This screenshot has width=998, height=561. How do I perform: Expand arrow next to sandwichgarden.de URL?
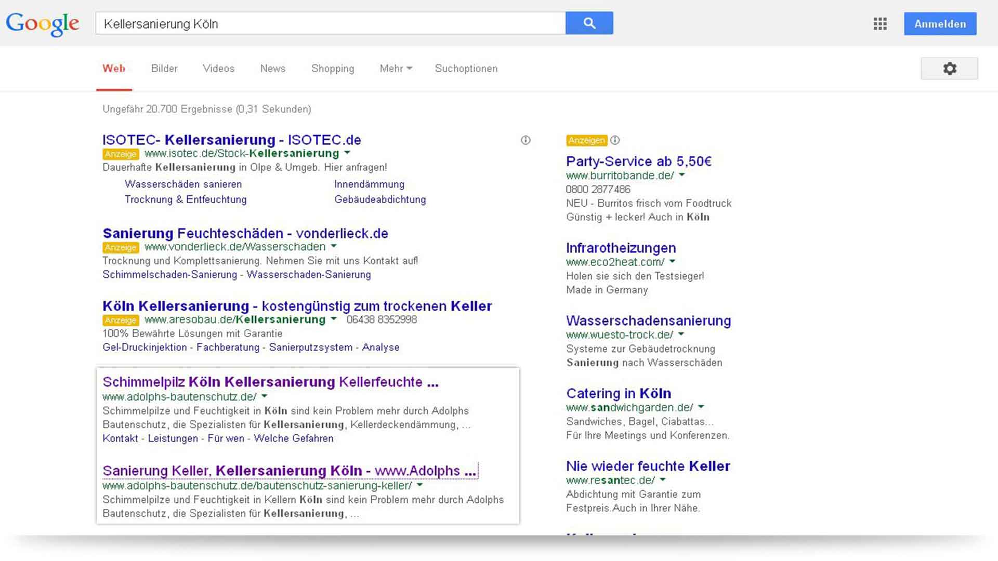click(x=701, y=407)
